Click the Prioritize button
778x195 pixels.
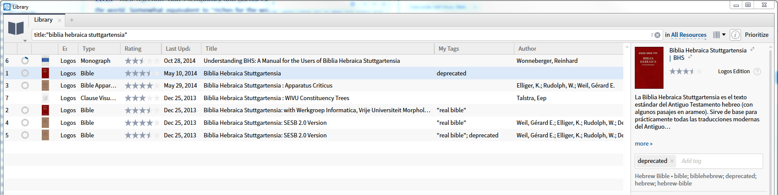[757, 35]
